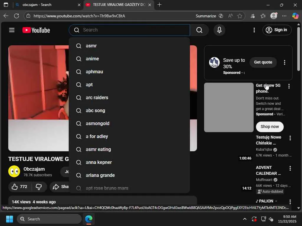
Task: Close the TESTUJE VIRALOWE GADŻETY tab
Action: pyautogui.click(x=150, y=5)
